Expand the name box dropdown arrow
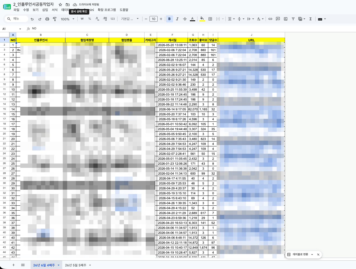Screen dimensions: 356x269 tap(20, 29)
